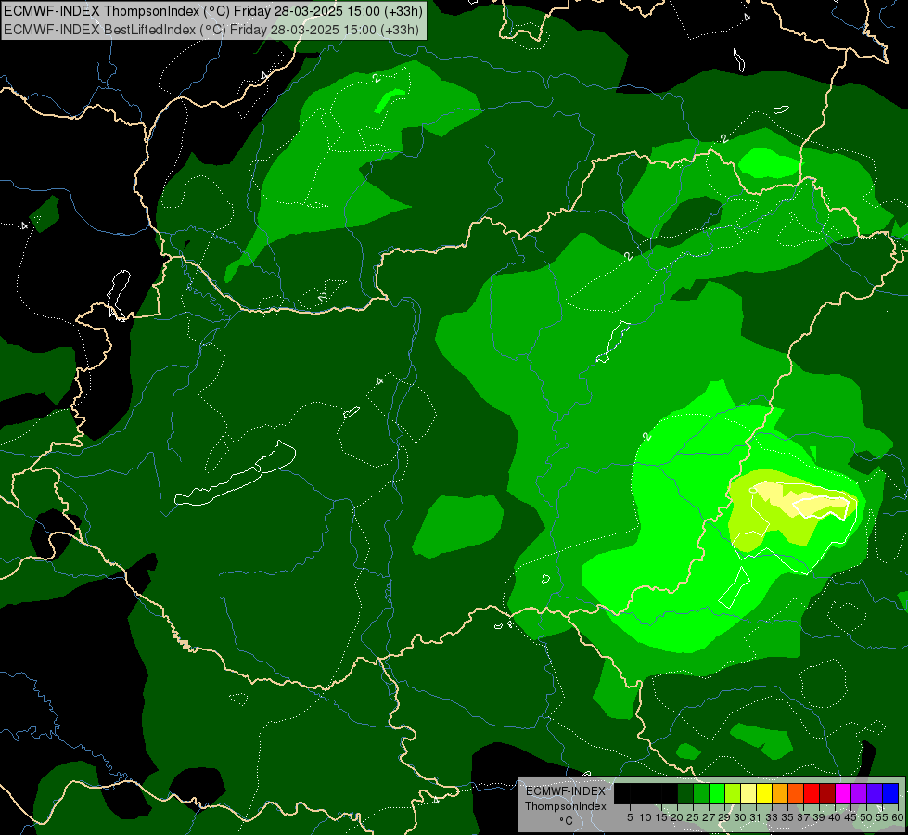
Task: Click legend scale value 27
Action: 709,817
